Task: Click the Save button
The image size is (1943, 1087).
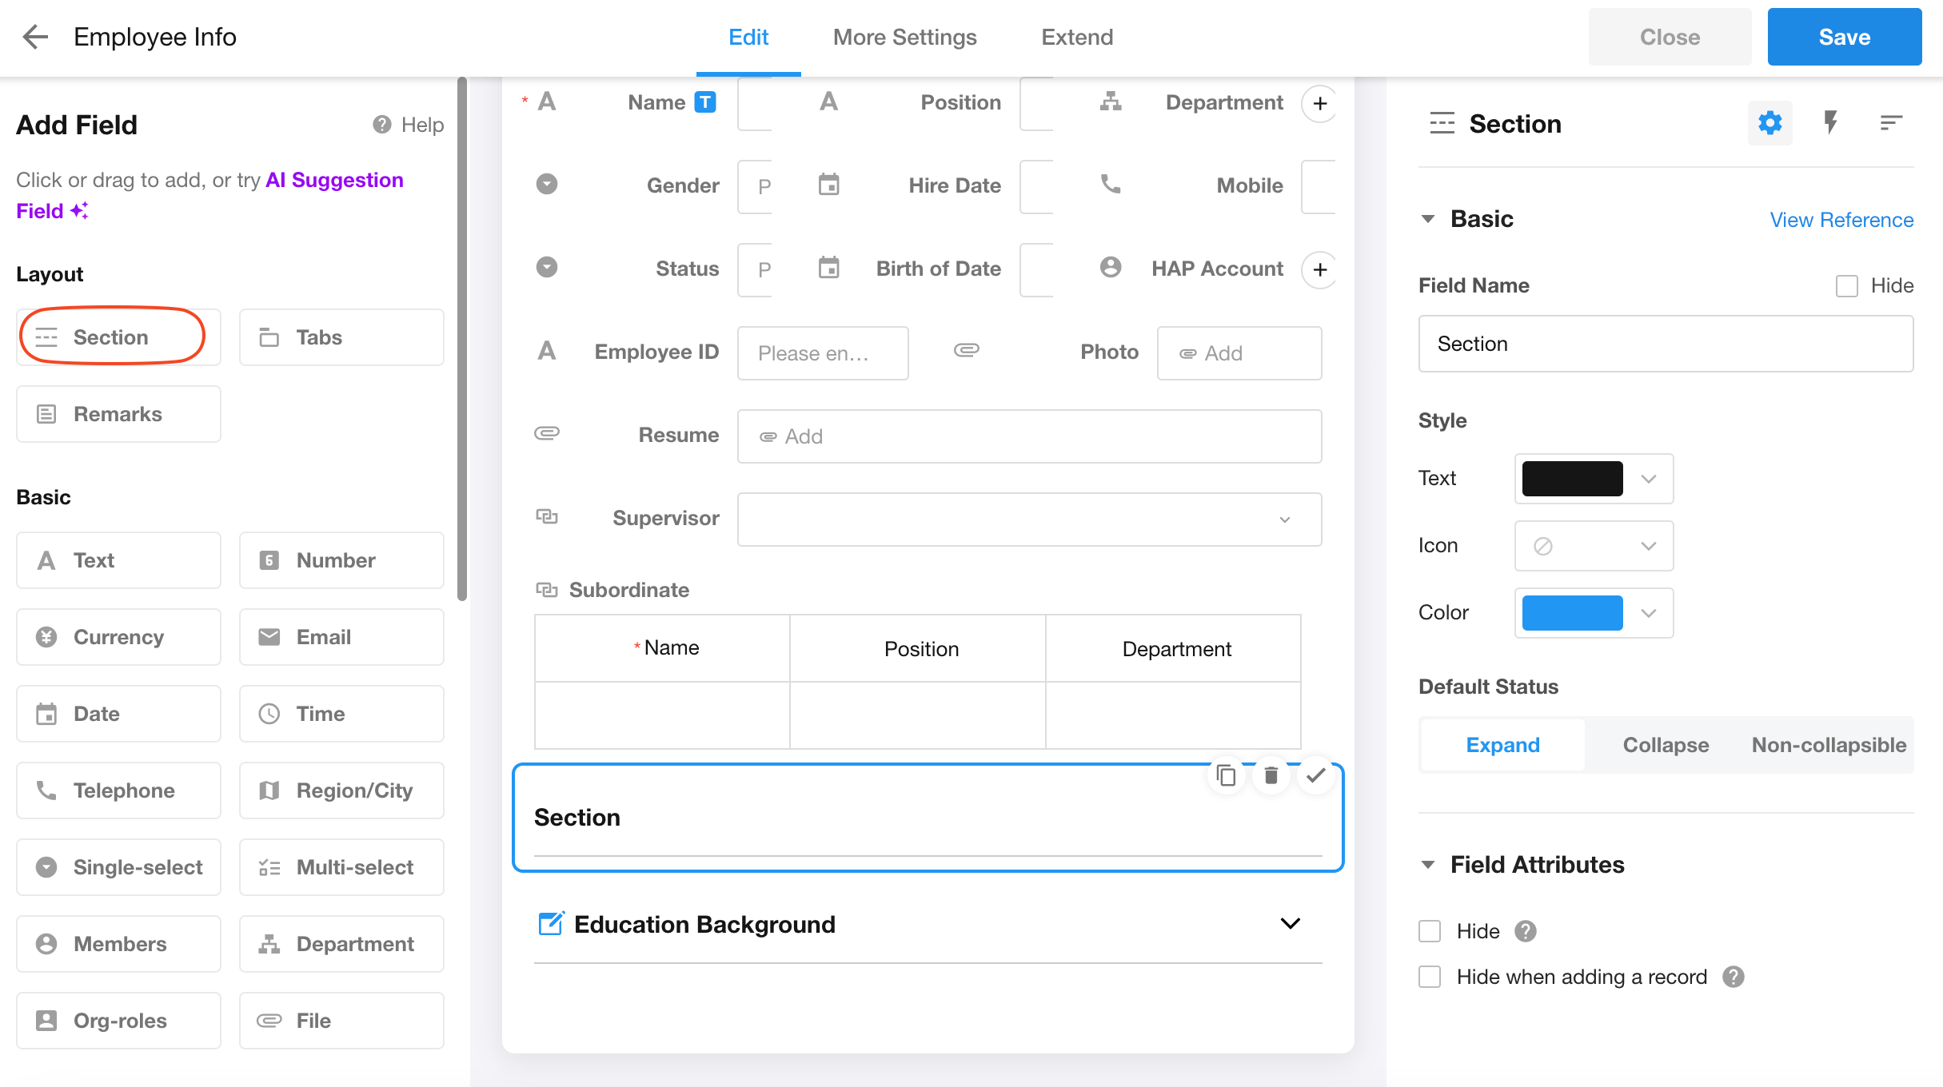Action: click(x=1844, y=38)
